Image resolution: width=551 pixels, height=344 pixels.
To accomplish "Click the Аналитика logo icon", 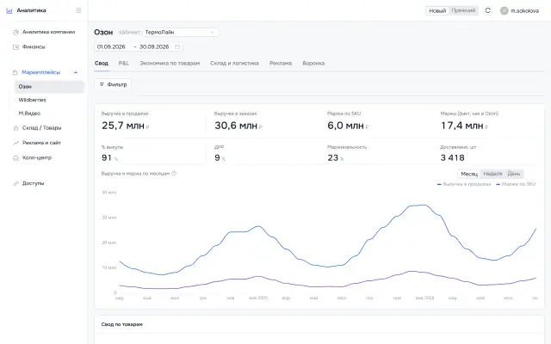I will click(9, 10).
